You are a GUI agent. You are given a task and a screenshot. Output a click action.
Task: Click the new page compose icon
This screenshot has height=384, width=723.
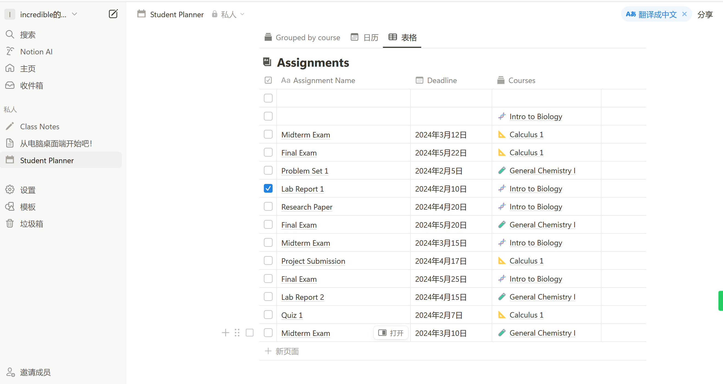click(x=113, y=14)
